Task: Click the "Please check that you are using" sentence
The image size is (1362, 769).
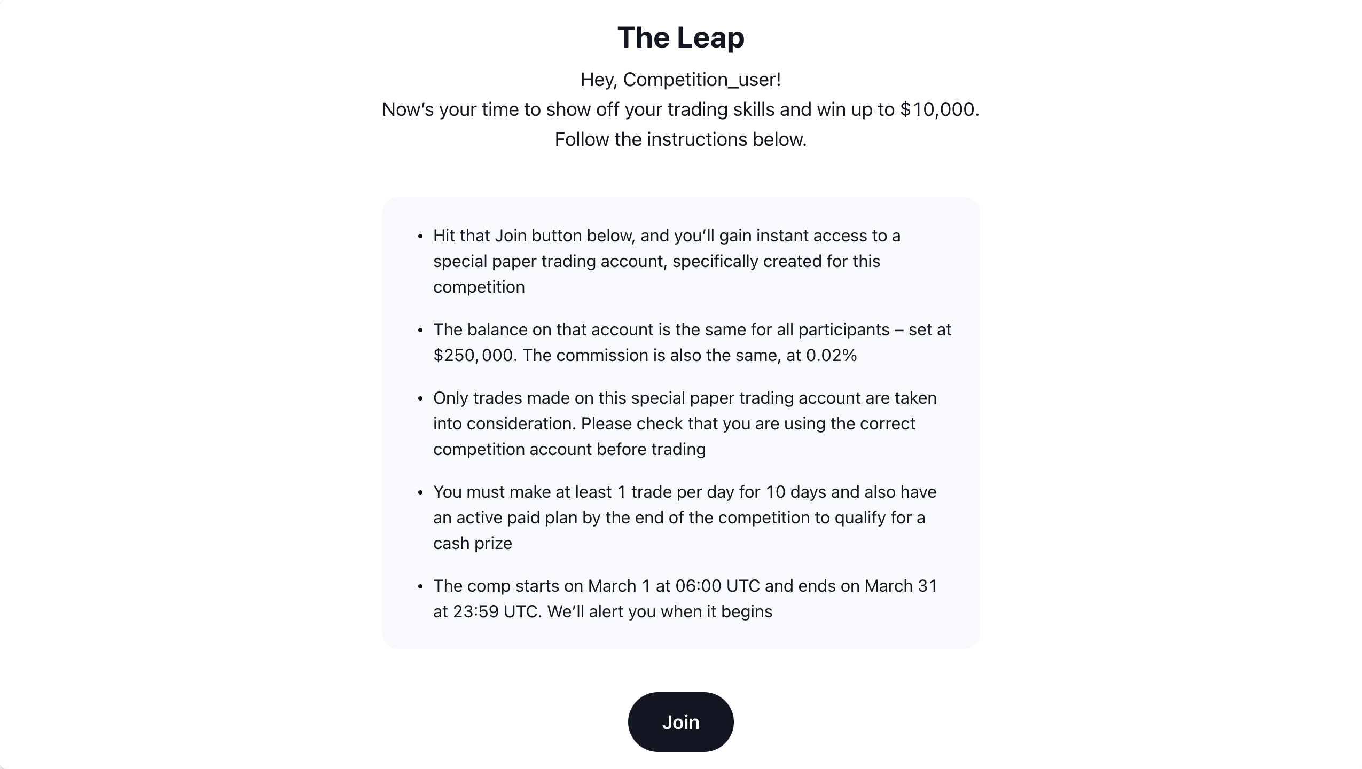Action: coord(748,423)
